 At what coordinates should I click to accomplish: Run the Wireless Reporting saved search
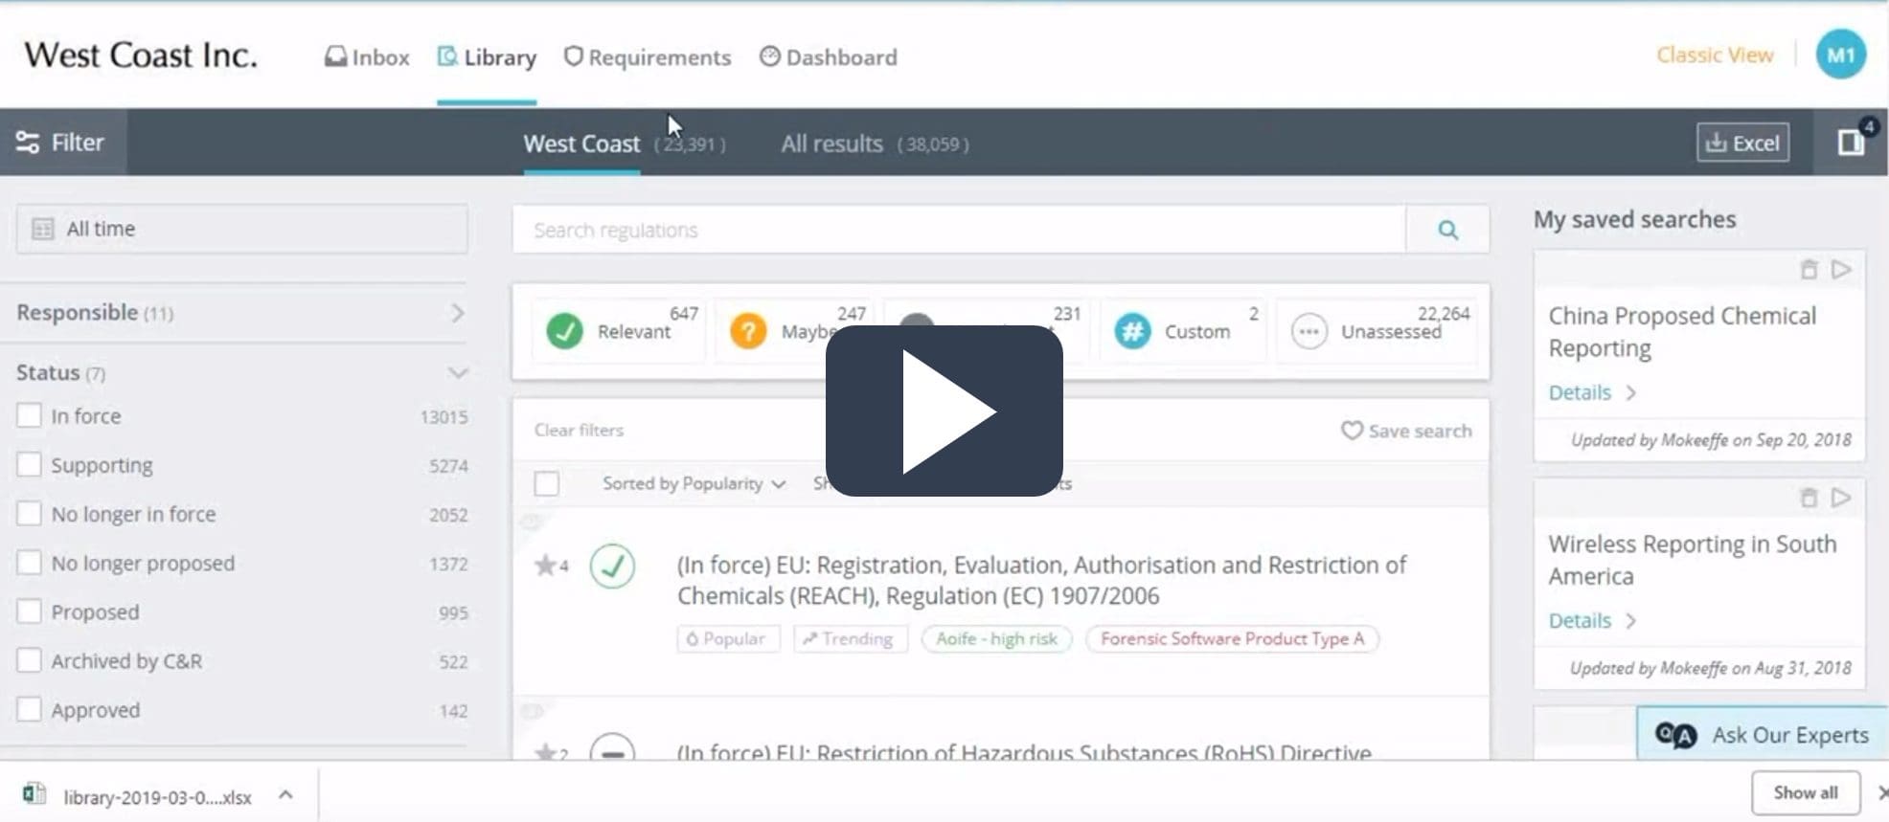tap(1840, 498)
